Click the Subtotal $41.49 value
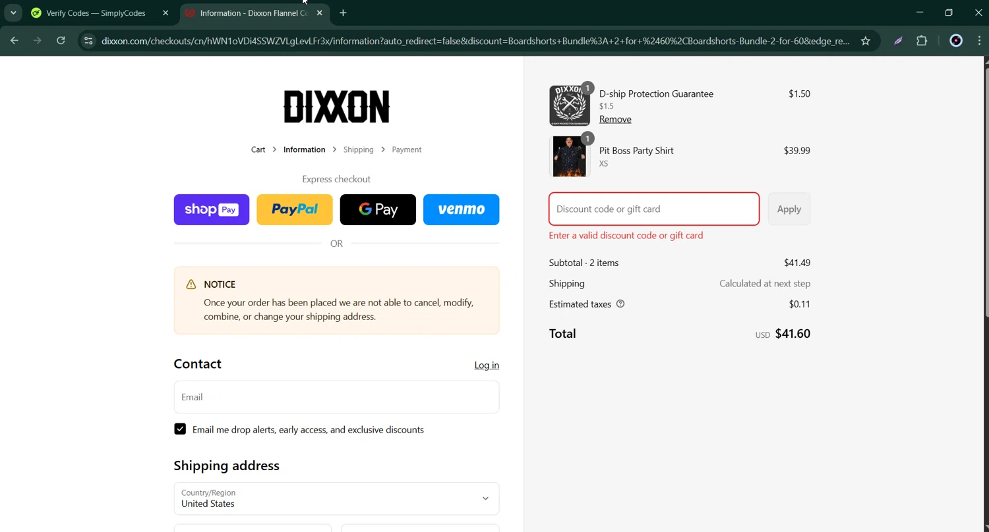This screenshot has height=532, width=989. tap(797, 263)
